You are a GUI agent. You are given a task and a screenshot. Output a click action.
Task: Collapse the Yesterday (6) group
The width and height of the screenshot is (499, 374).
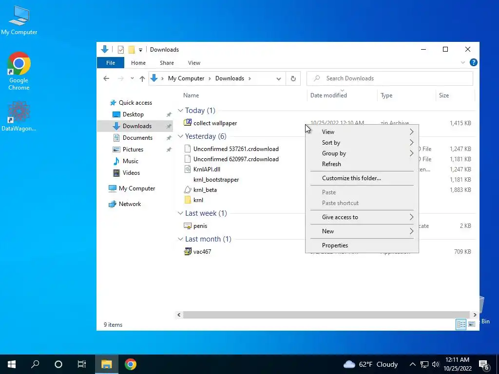click(x=180, y=136)
